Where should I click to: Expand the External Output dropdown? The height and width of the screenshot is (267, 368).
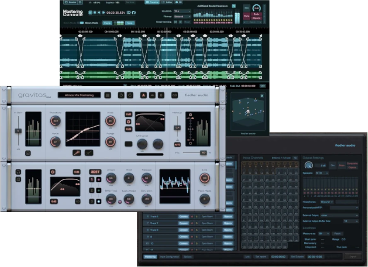click(339, 215)
